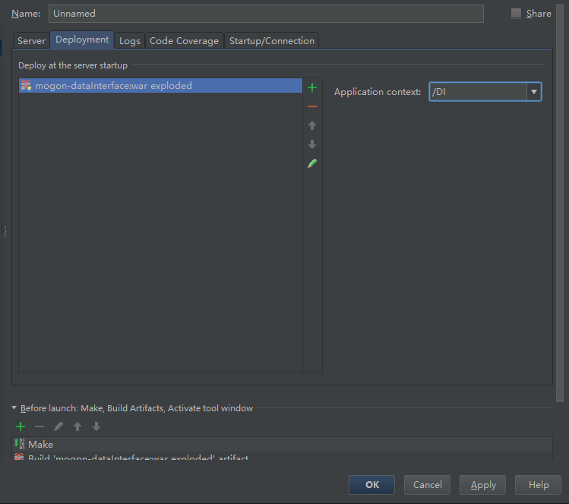This screenshot has height=504, width=569.
Task: Edit Before launch task pencil icon
Action: tap(58, 426)
